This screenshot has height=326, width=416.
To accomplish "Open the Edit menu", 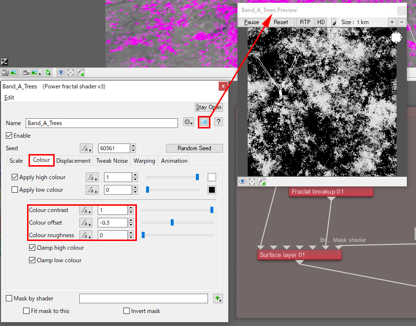I will click(x=9, y=98).
